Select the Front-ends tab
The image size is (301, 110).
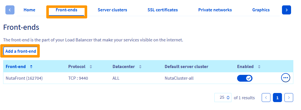coord(66,10)
